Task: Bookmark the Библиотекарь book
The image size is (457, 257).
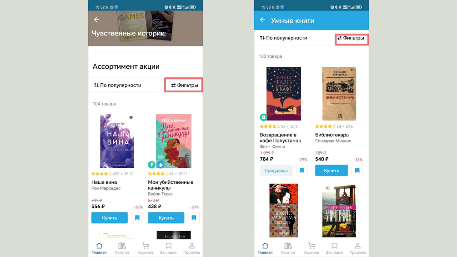Action: pos(357,170)
